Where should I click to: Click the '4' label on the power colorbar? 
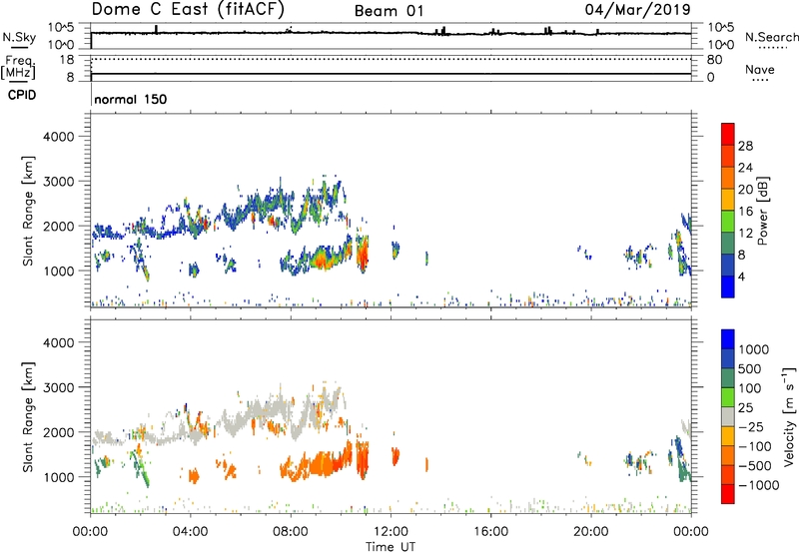click(x=741, y=276)
